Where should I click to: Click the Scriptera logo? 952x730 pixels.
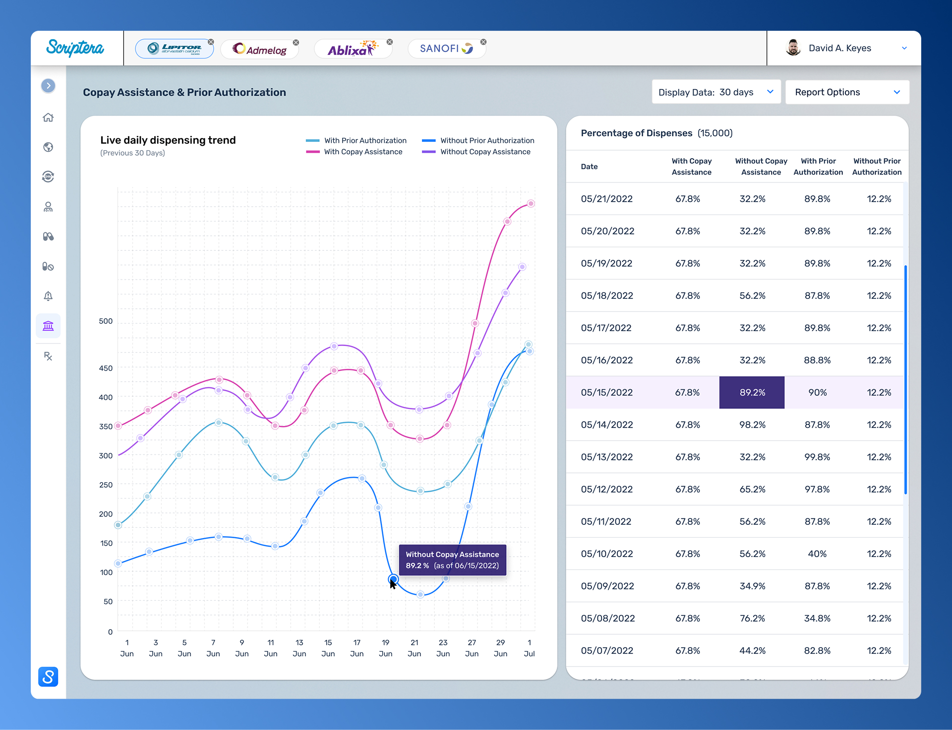(75, 48)
